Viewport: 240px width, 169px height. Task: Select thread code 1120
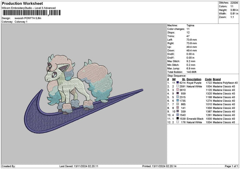[209, 90]
